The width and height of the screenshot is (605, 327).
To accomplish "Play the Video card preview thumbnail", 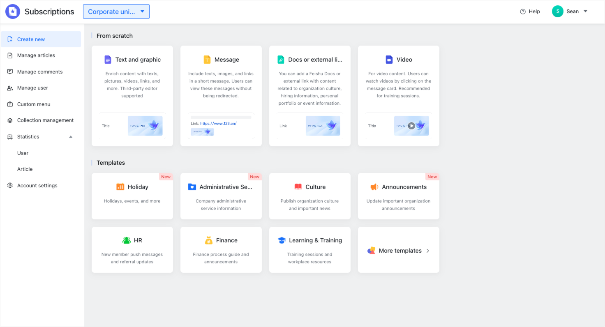I will point(411,126).
